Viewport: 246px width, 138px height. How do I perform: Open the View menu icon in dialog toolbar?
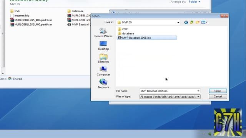click(x=204, y=22)
